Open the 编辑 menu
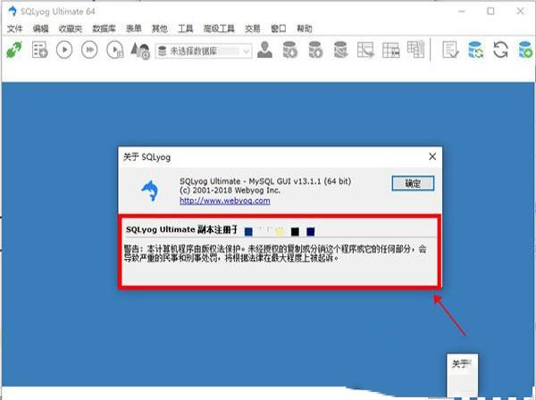The image size is (536, 400). (x=41, y=29)
